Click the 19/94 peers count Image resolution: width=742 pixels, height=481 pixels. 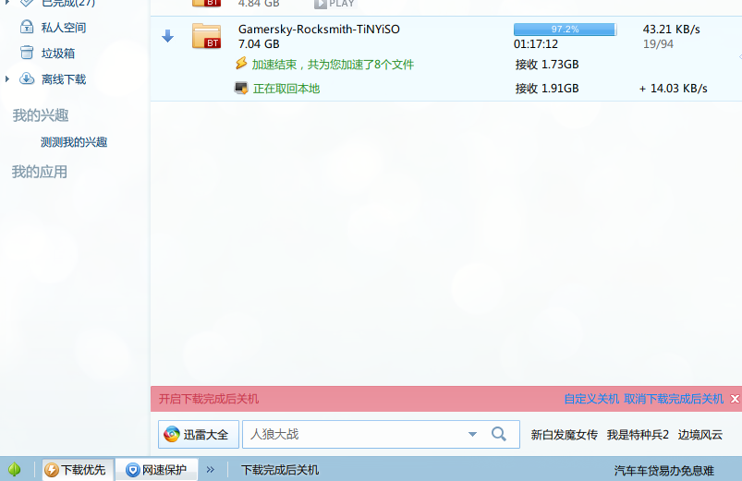tap(658, 44)
